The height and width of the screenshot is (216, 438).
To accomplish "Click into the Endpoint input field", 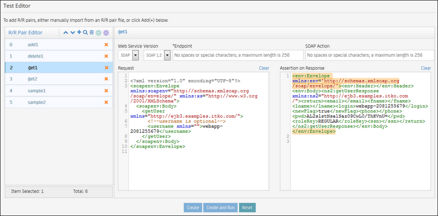I will tap(238, 55).
